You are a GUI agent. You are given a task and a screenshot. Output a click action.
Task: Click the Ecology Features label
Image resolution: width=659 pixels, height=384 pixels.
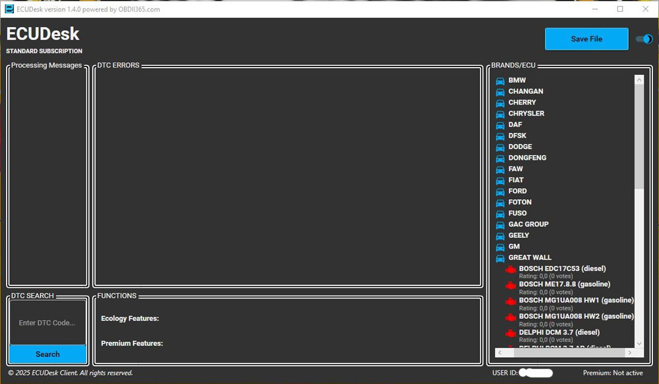pyautogui.click(x=130, y=319)
